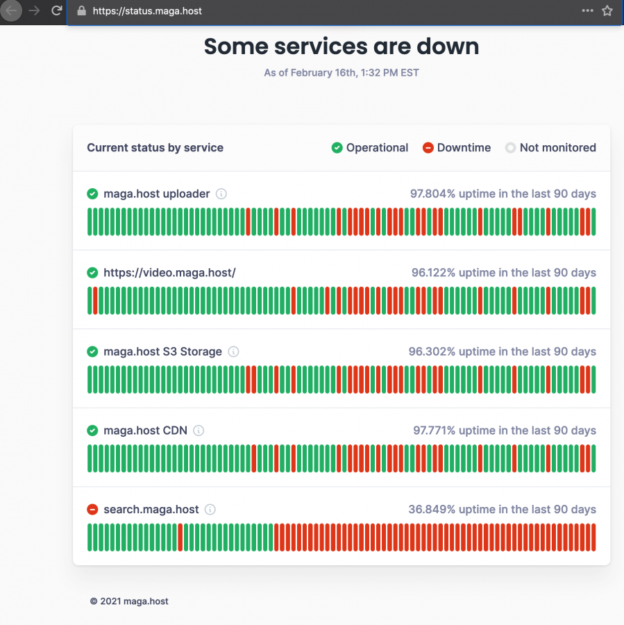The height and width of the screenshot is (625, 624).
Task: Click the Operational legend label
Action: (x=377, y=148)
